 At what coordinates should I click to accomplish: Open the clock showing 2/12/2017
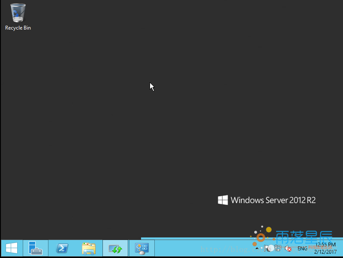325,249
